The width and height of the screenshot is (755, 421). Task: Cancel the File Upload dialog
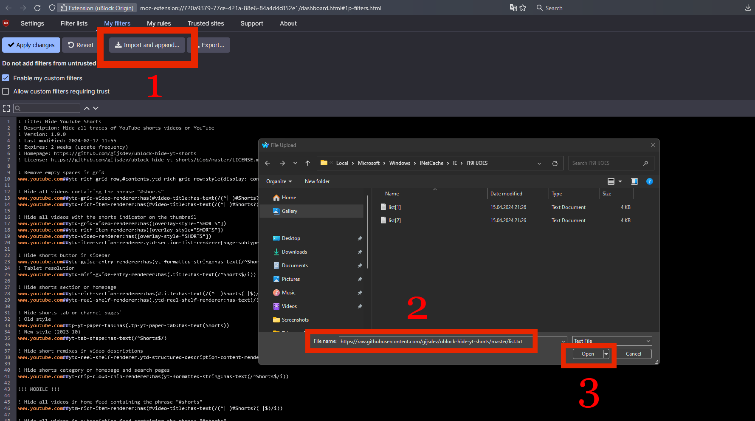(634, 354)
